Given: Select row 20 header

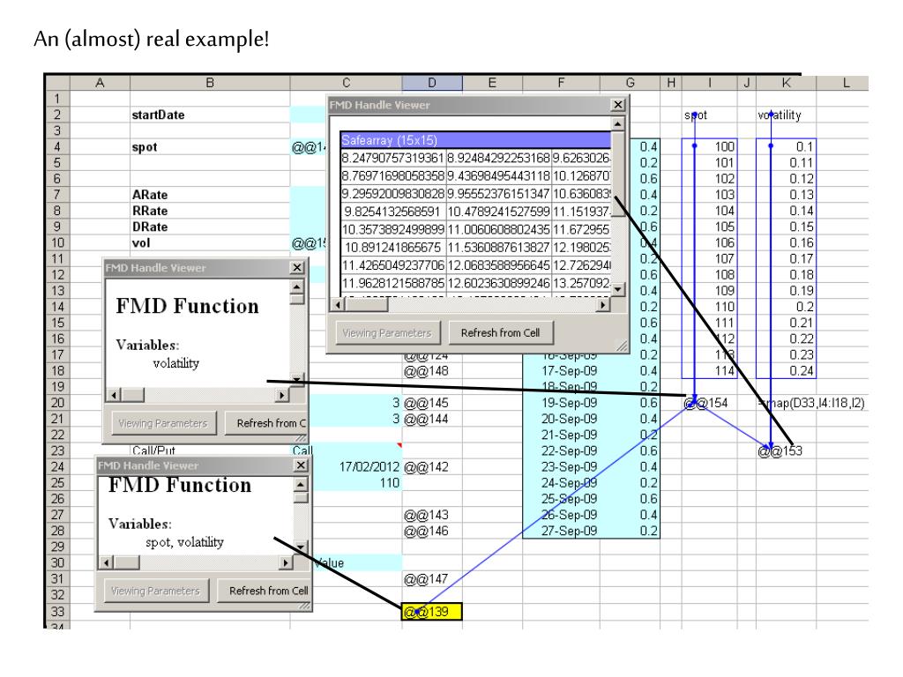Looking at the screenshot, I should tap(57, 403).
